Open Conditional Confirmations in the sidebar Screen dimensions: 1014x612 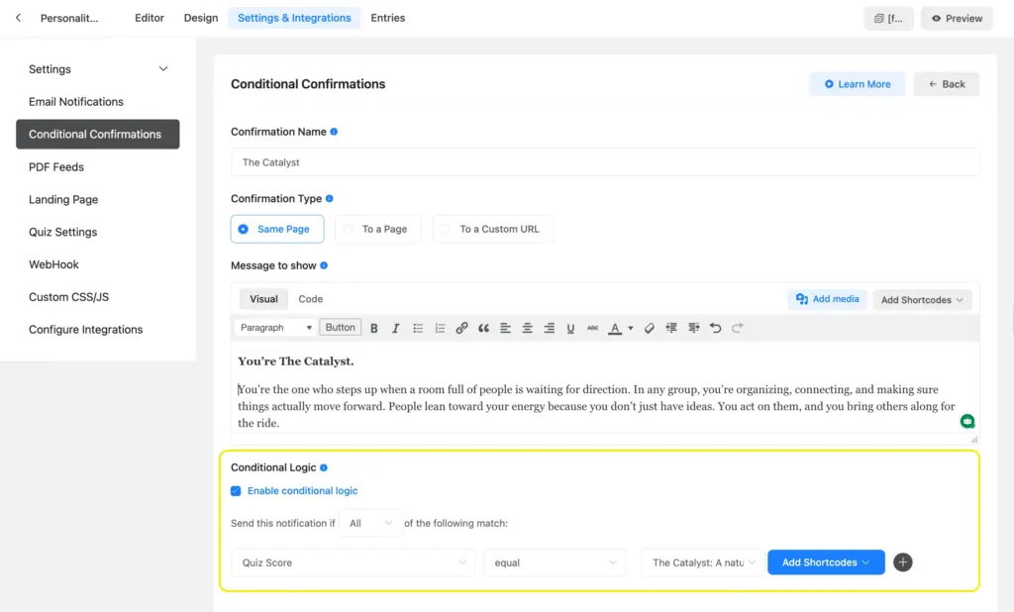pos(98,134)
